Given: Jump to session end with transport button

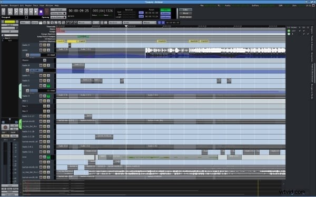Looking at the screenshot, I should point(21,12).
